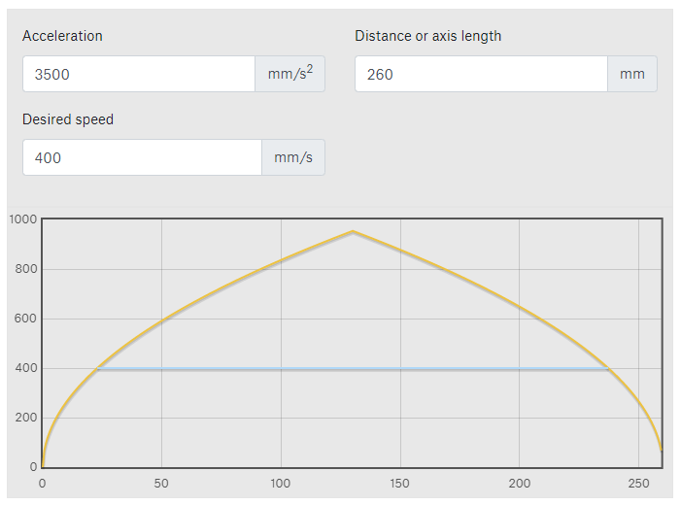Click the mm/s² unit label next to Acceleration
Image resolution: width=681 pixels, height=505 pixels.
(x=290, y=74)
